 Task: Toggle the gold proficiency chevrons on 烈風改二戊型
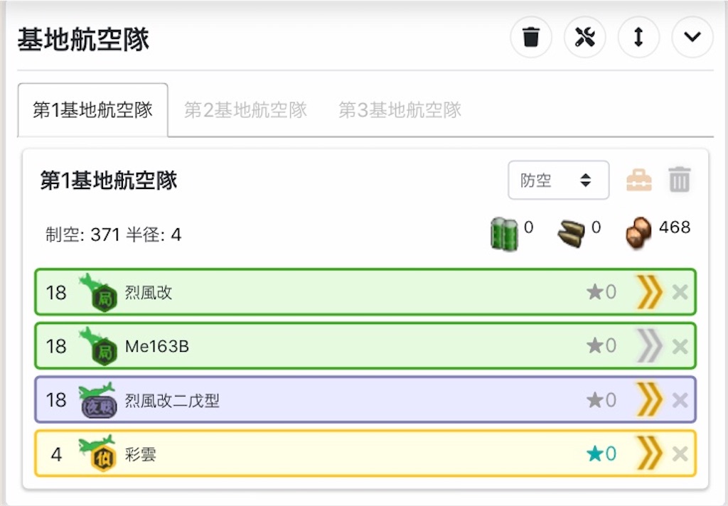[x=649, y=399]
